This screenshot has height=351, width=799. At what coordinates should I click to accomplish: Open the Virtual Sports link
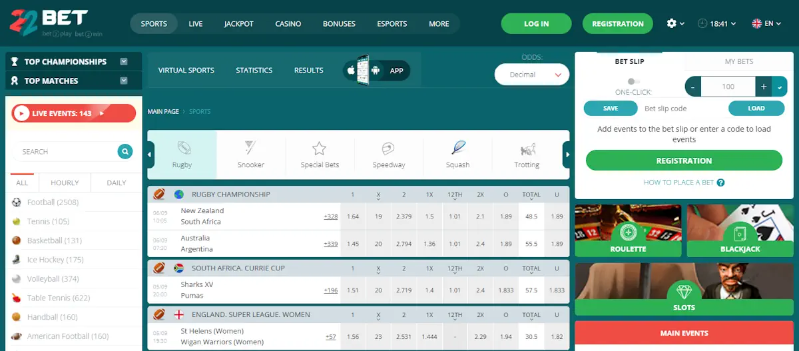tap(186, 70)
